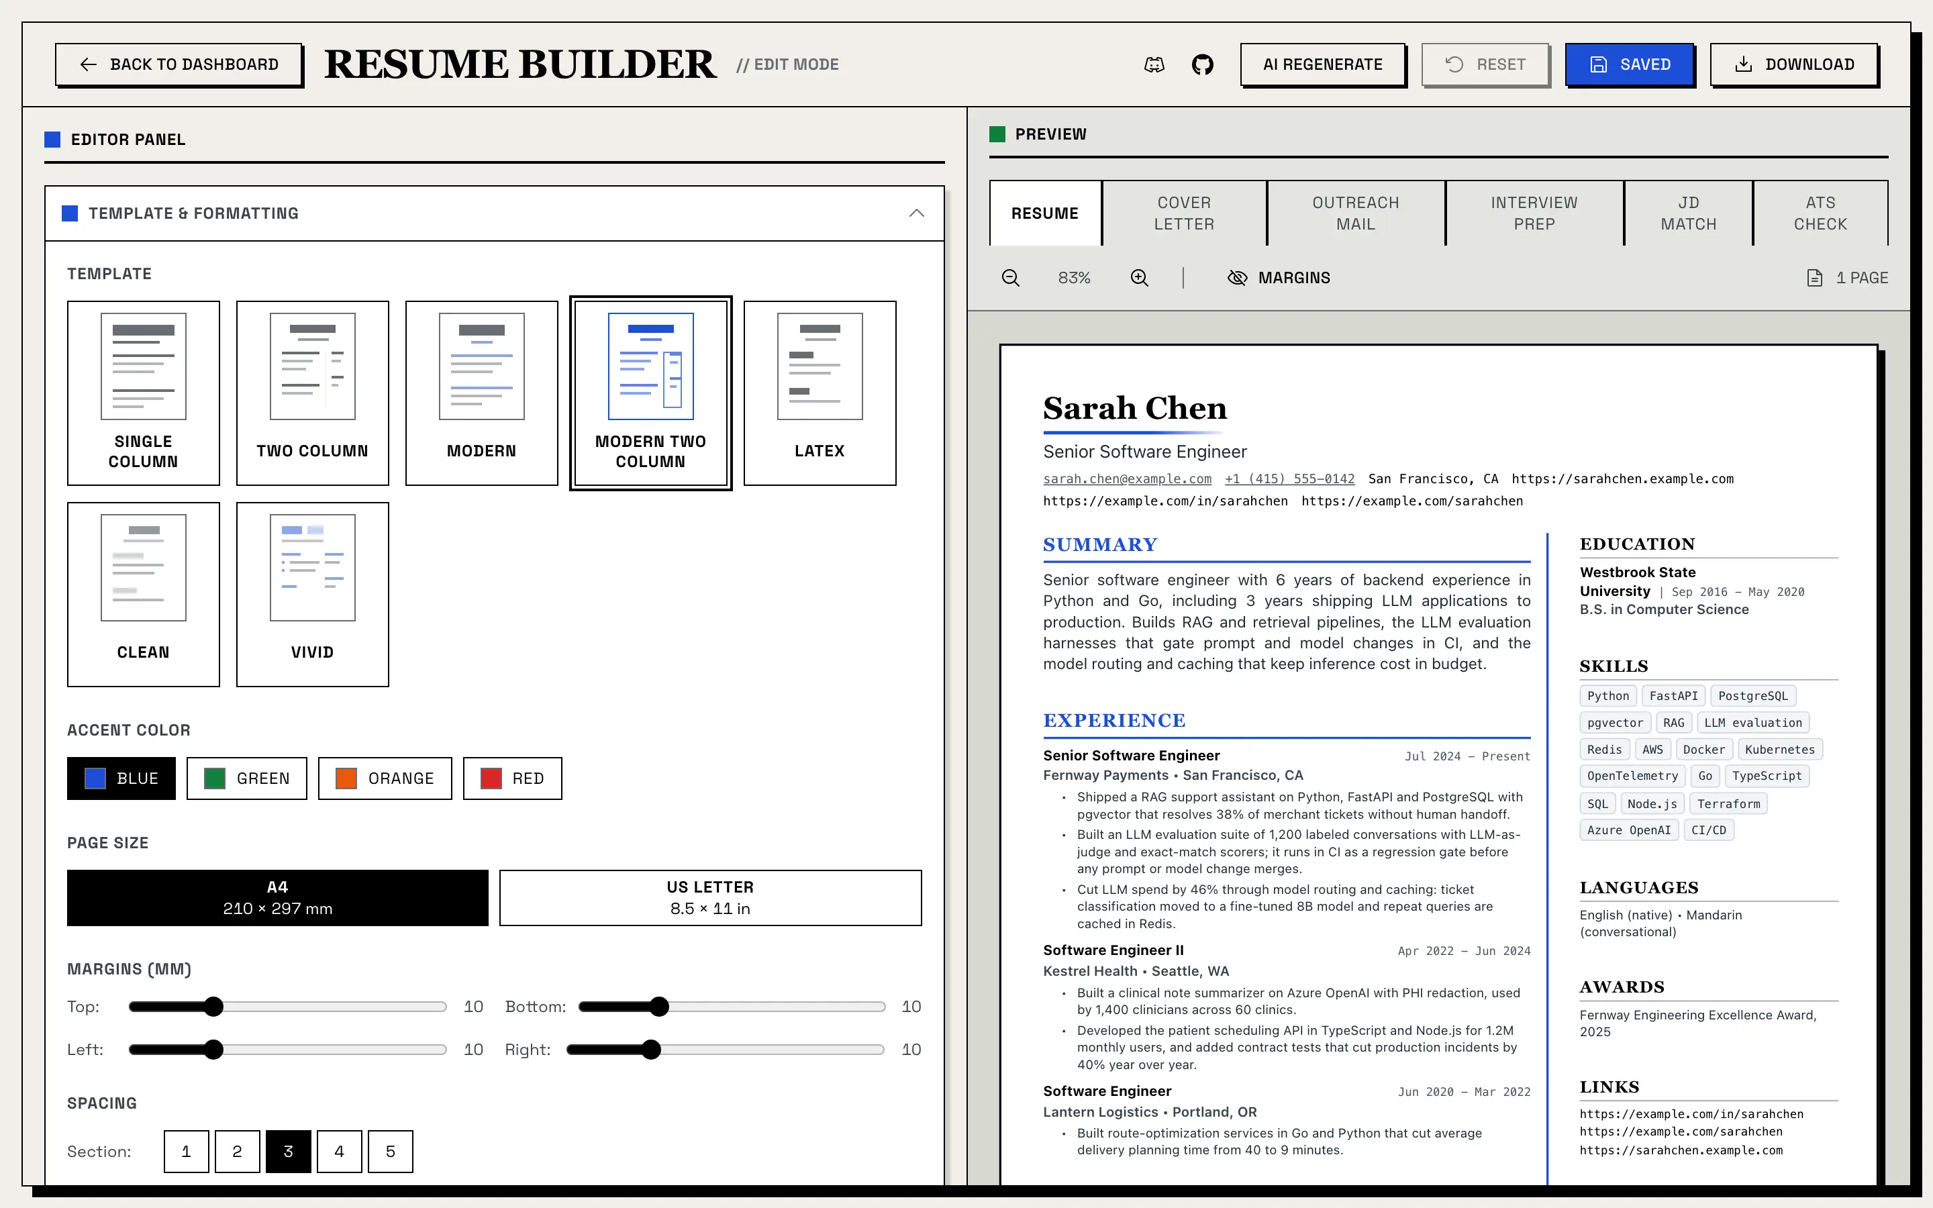The height and width of the screenshot is (1208, 1933).
Task: Select the Orange accent color
Action: coord(385,778)
